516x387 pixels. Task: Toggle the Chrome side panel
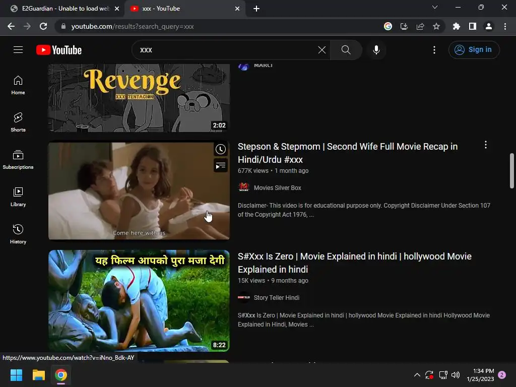coord(473,26)
